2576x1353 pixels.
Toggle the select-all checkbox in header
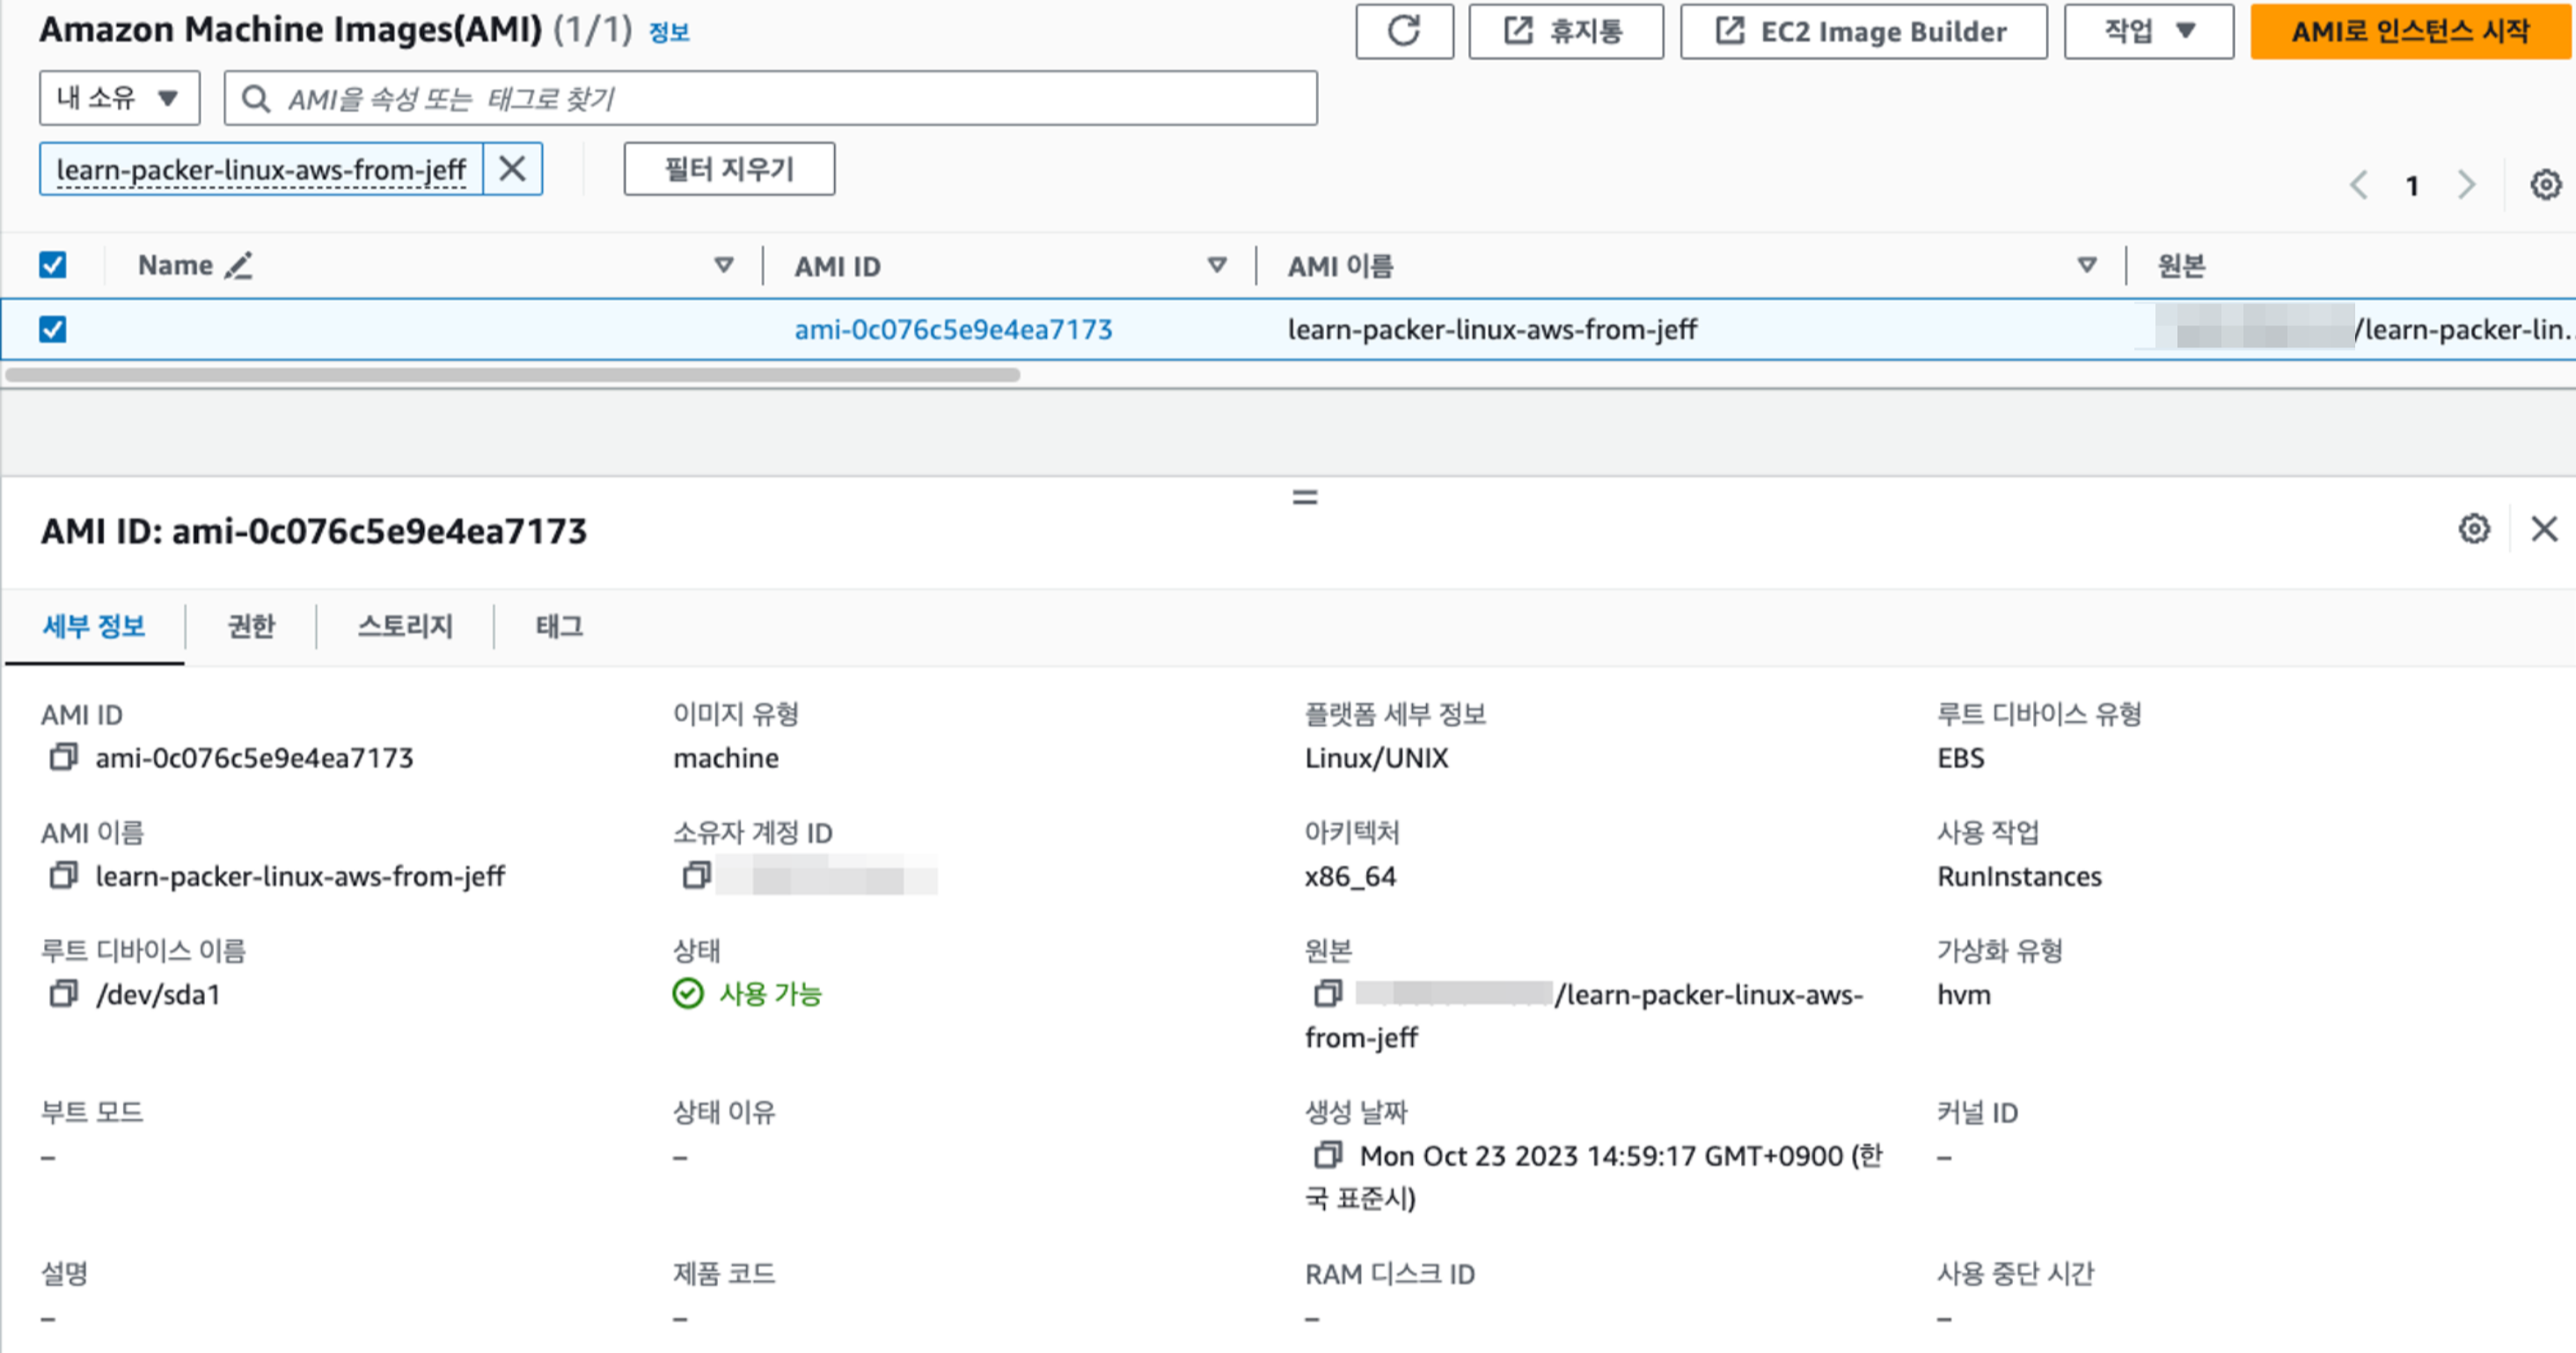point(53,265)
